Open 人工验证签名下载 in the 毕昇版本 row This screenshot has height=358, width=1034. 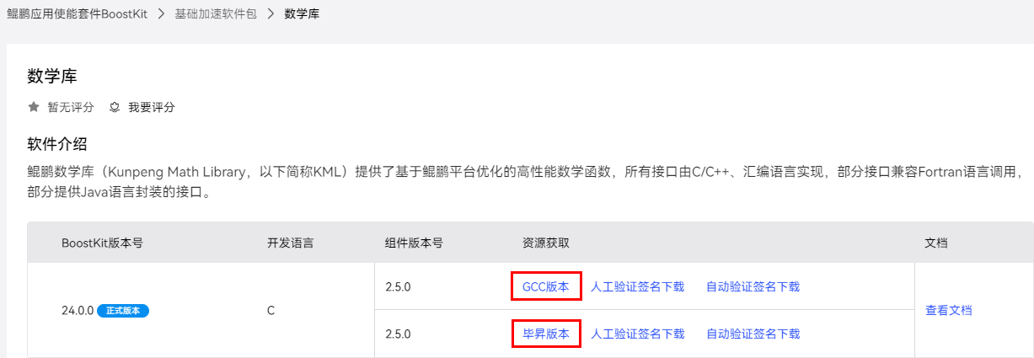637,334
